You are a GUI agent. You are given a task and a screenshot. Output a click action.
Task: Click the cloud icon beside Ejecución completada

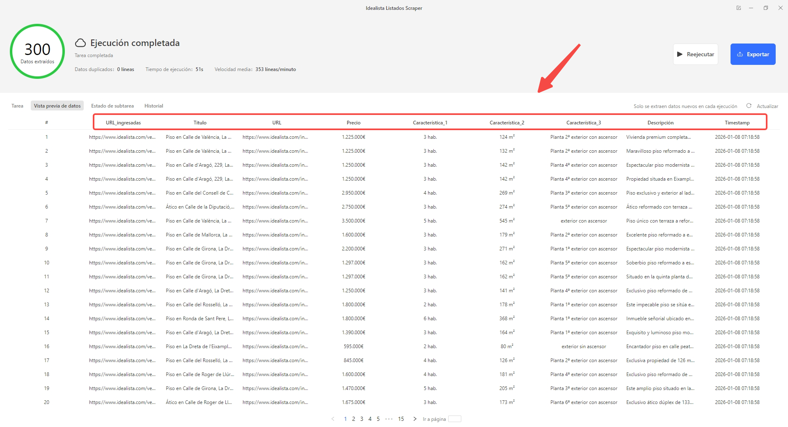80,43
